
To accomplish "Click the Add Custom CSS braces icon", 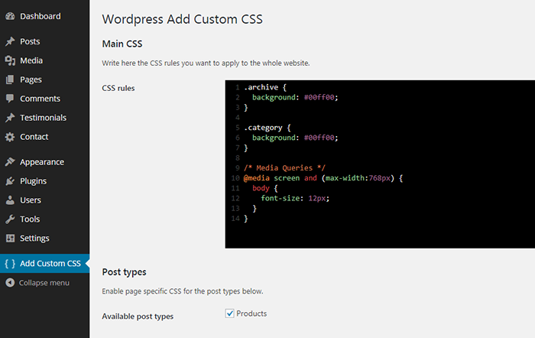I will 10,264.
